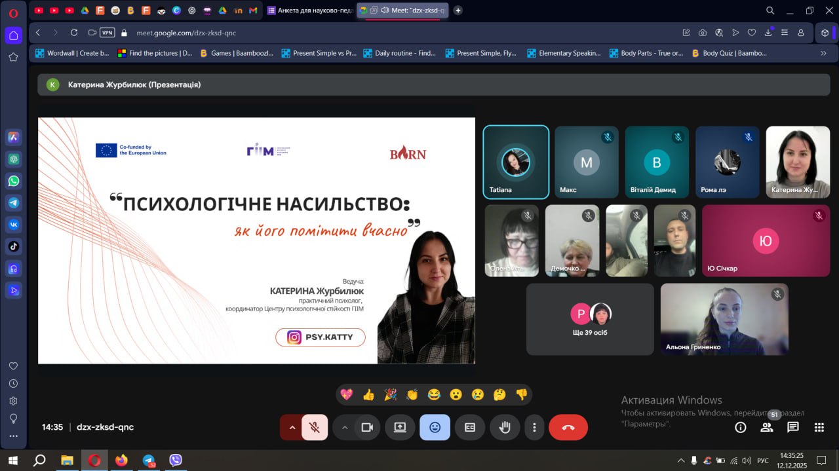Expand video settings arrow beside camera
The width and height of the screenshot is (839, 471).
tap(344, 427)
